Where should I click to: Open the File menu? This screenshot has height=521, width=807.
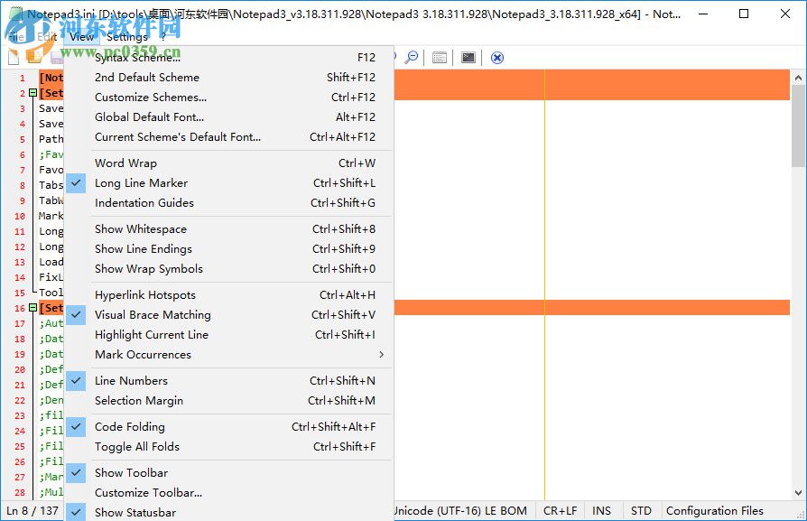click(x=16, y=36)
